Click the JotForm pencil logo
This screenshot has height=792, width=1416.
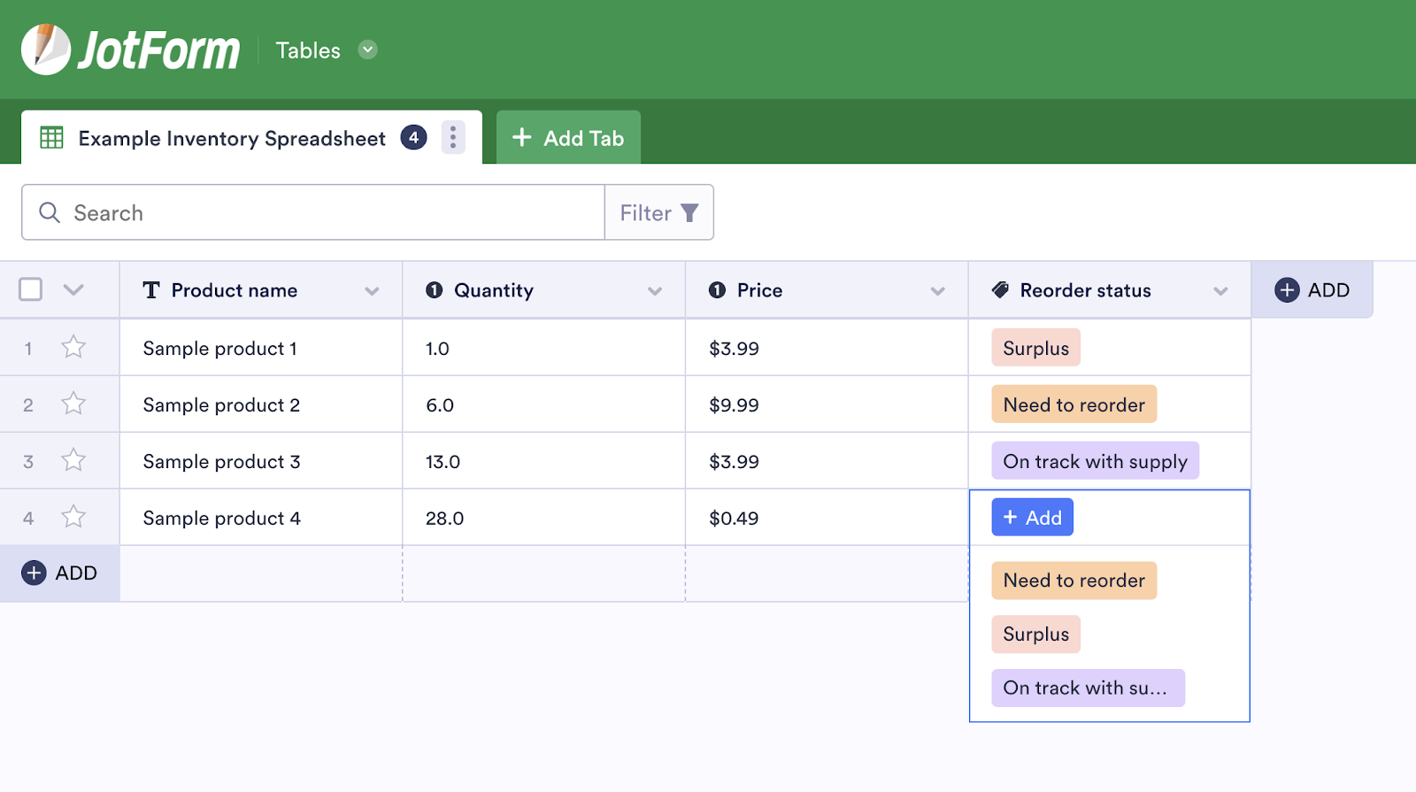coord(46,49)
